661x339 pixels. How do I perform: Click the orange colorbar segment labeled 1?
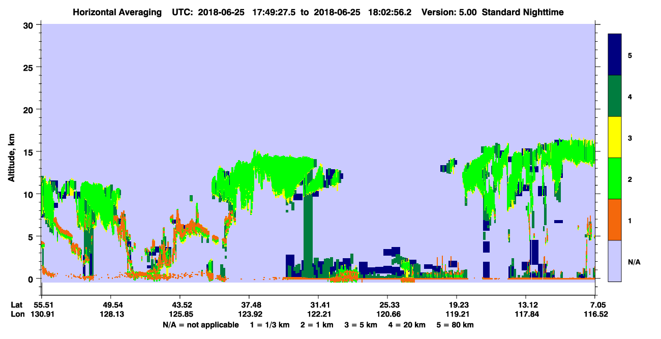(x=615, y=220)
